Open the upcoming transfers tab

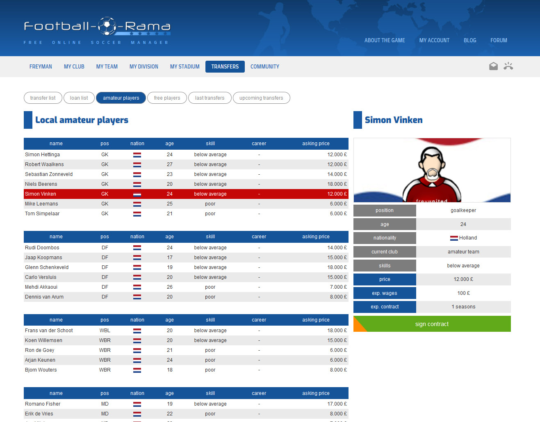262,98
